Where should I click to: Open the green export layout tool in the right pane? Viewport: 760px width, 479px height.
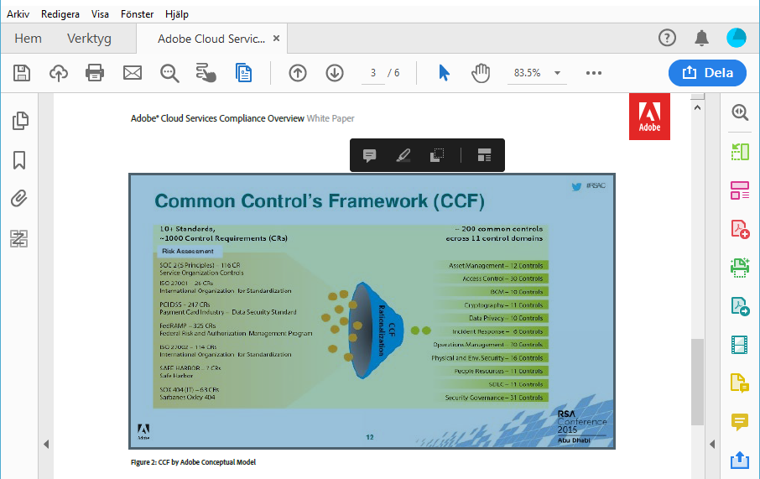pos(740,152)
